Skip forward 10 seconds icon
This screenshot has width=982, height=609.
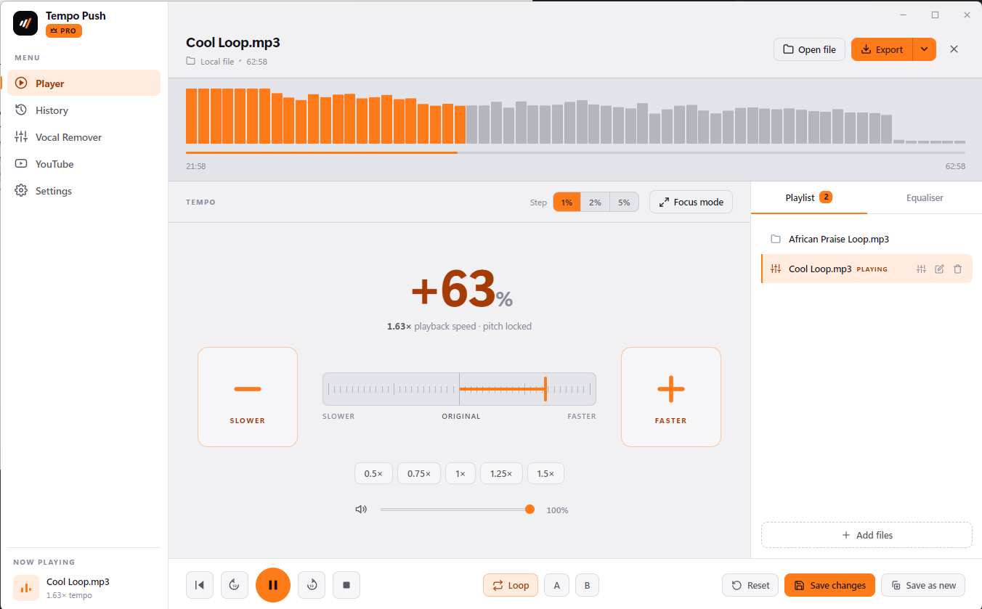312,585
